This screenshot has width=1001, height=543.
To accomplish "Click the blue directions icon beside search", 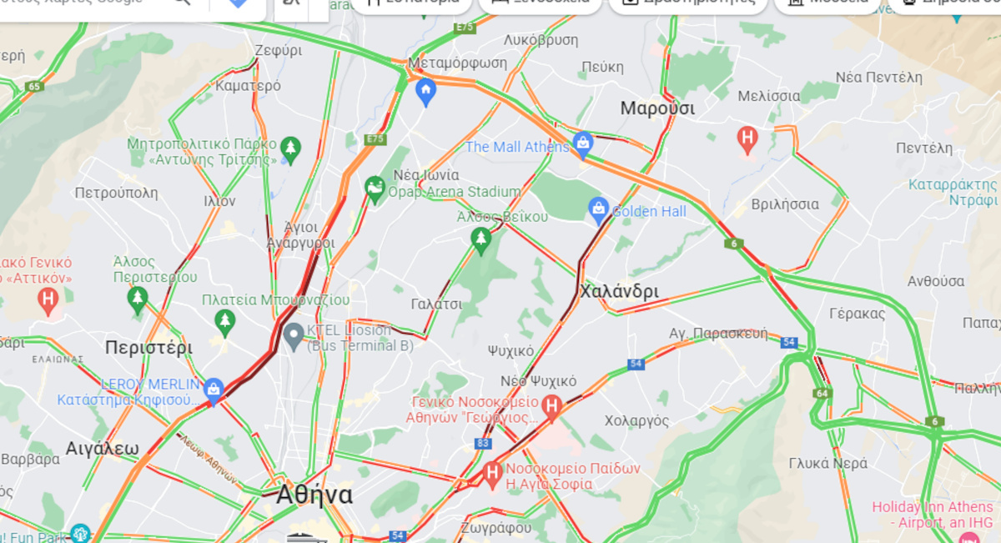I will [238, 4].
